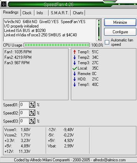Click the blue down arrow beside Remote 0C
Viewport: 137px width, 163px height.
(x=75, y=74)
